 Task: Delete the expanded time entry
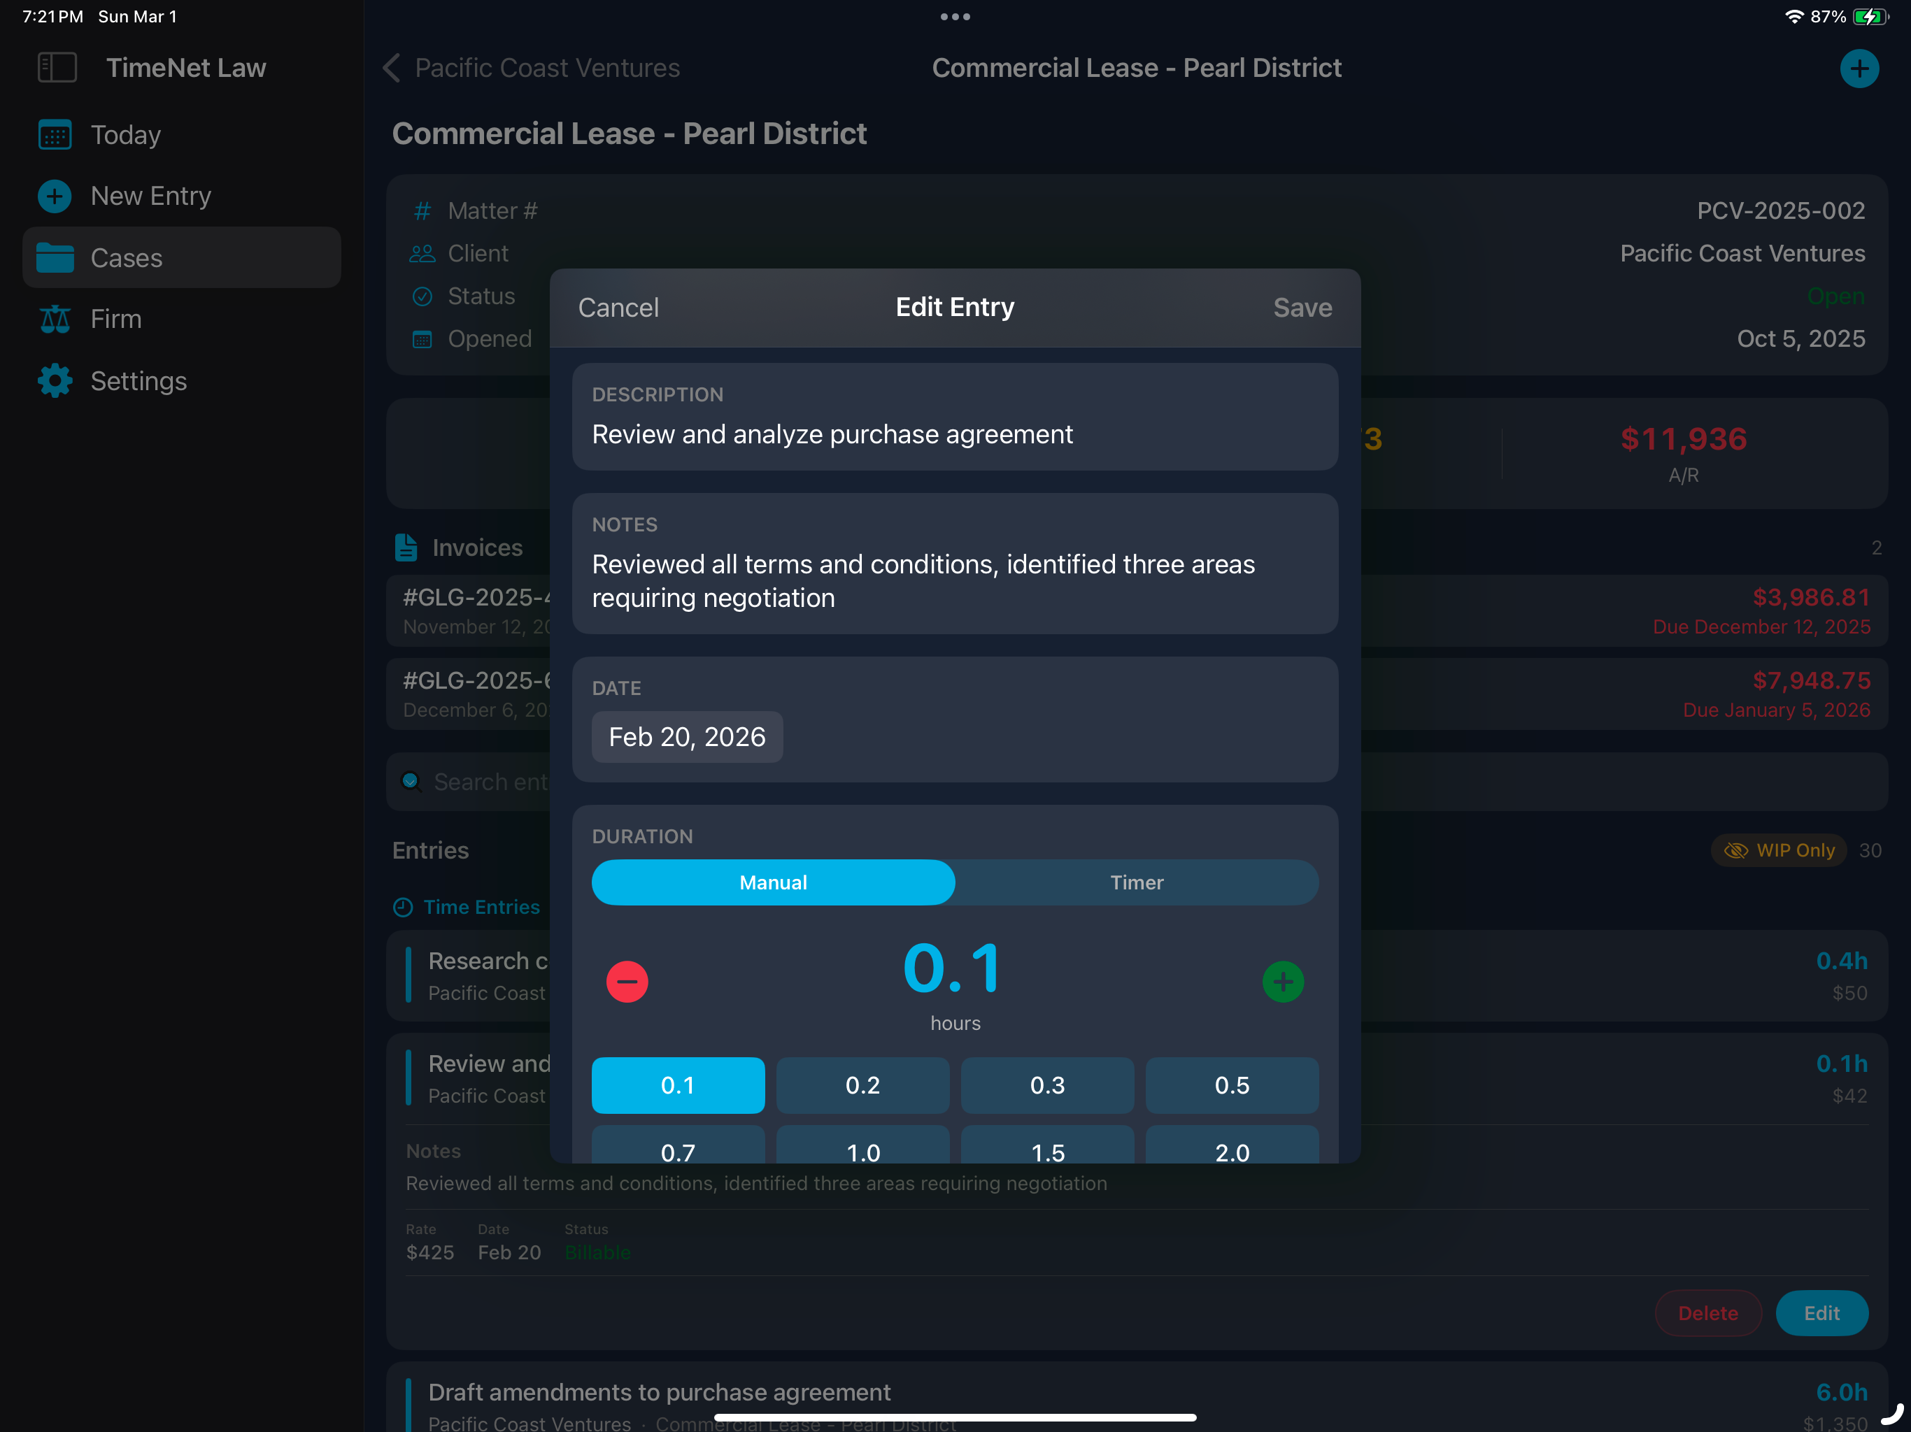coord(1708,1314)
